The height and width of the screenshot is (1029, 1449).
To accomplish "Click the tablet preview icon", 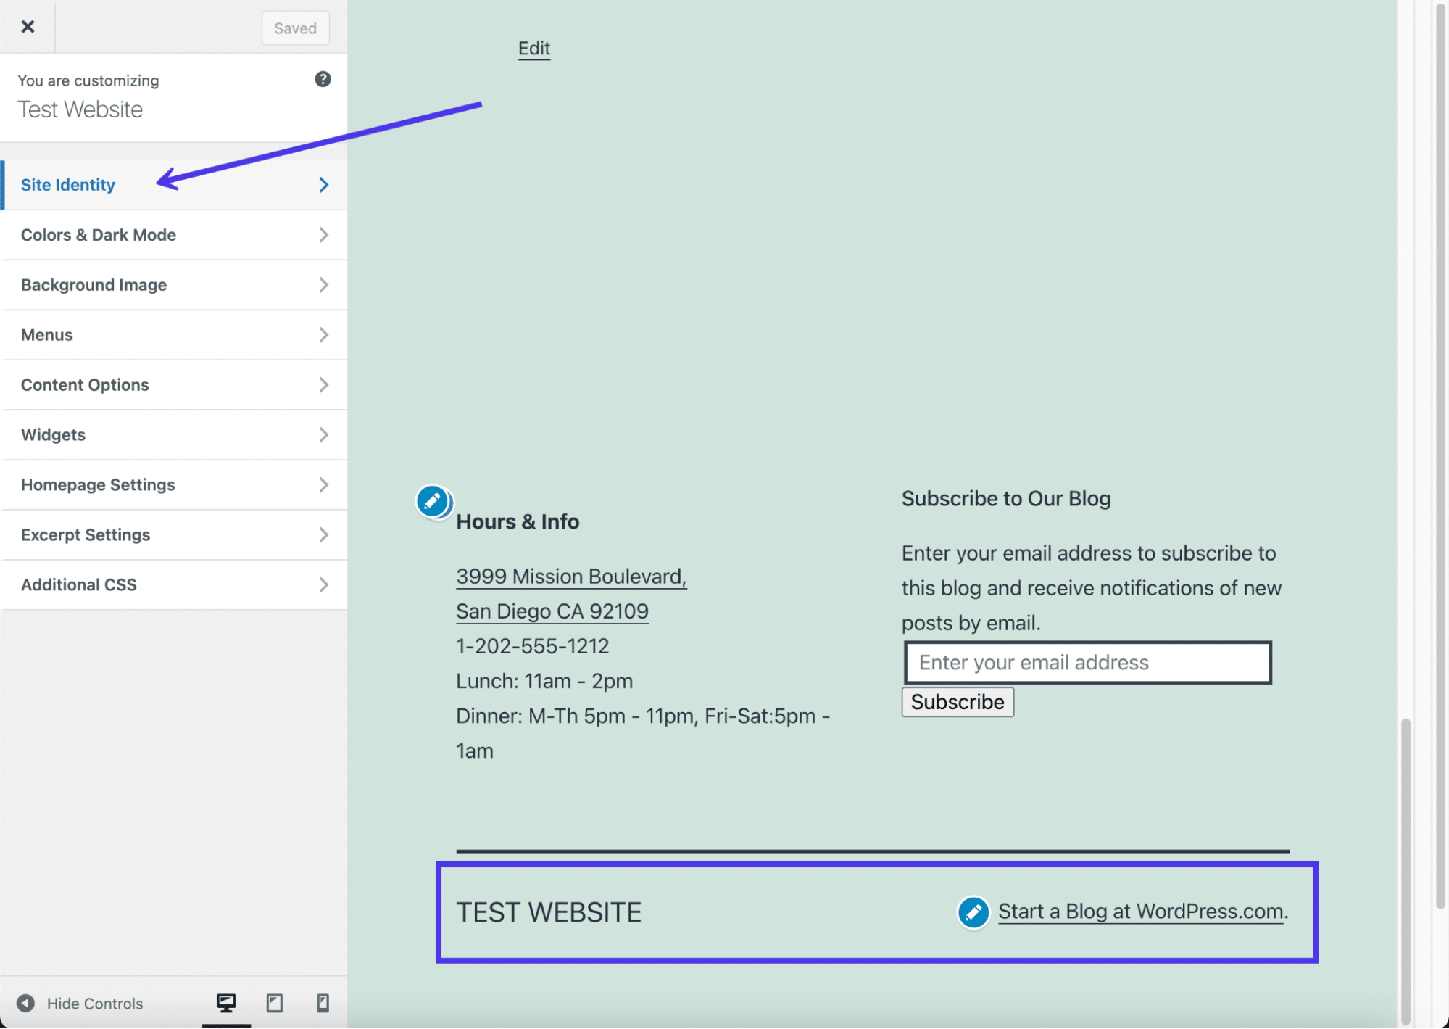I will tap(274, 1004).
